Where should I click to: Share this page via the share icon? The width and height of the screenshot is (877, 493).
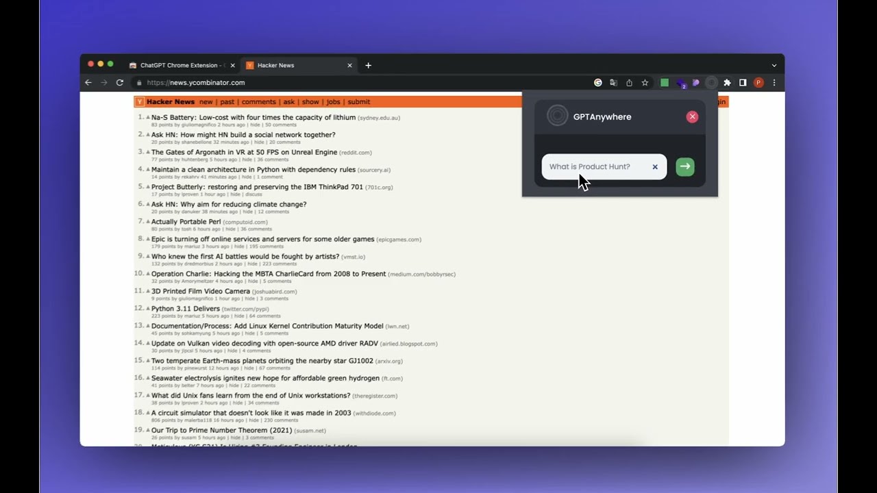pos(629,83)
